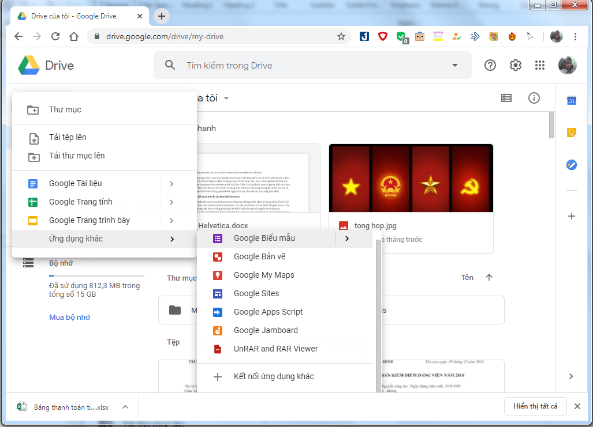Viewport: 593px width, 427px height.
Task: Expand the Ứng dụng khác submenu arrow
Action: pyautogui.click(x=172, y=239)
